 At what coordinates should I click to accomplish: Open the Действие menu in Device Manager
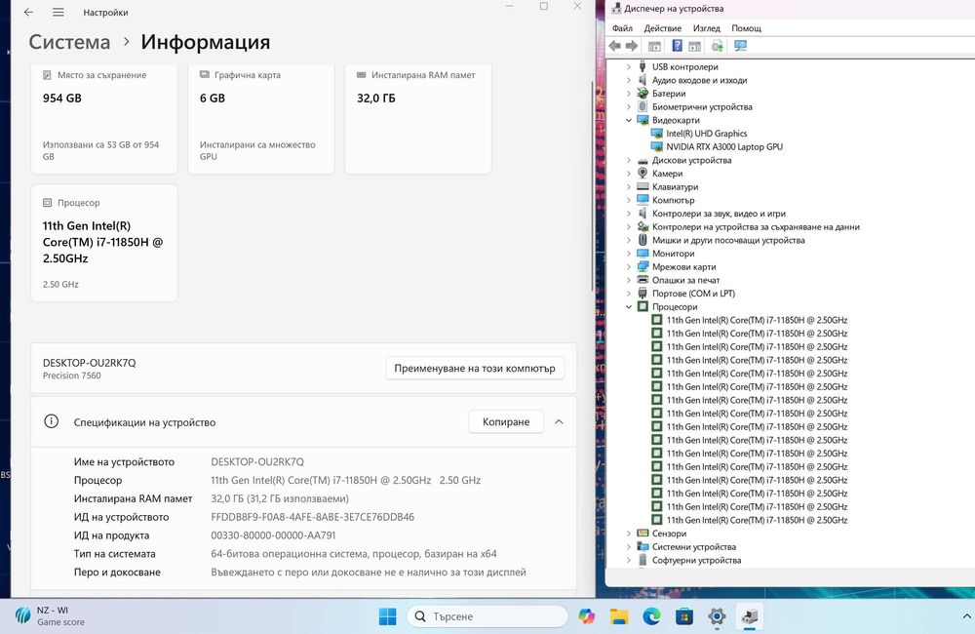[x=662, y=28]
